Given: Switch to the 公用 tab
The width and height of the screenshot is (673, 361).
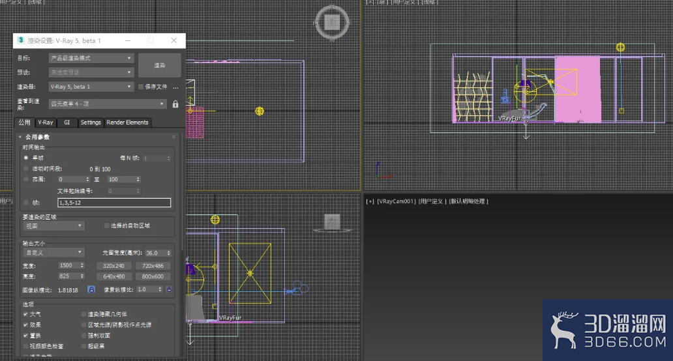Looking at the screenshot, I should tap(25, 123).
